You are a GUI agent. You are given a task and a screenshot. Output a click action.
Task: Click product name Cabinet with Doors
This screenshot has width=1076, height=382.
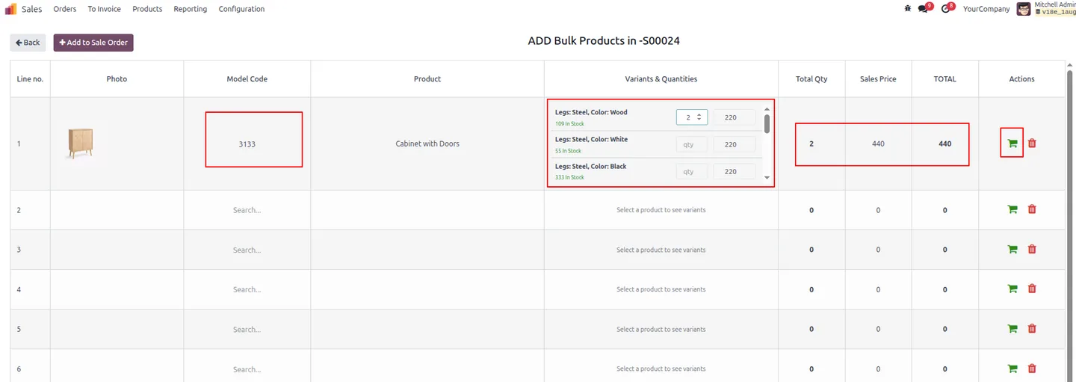coord(427,144)
